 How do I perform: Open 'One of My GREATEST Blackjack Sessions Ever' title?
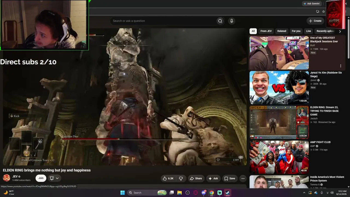coord(324,40)
